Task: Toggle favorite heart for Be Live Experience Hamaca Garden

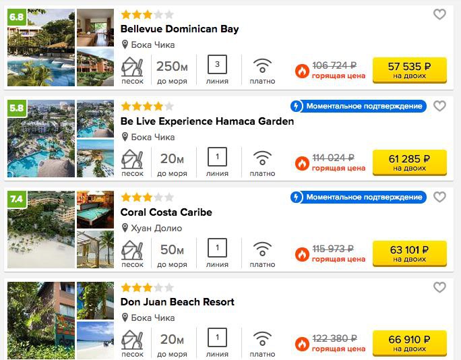Action: (x=439, y=106)
